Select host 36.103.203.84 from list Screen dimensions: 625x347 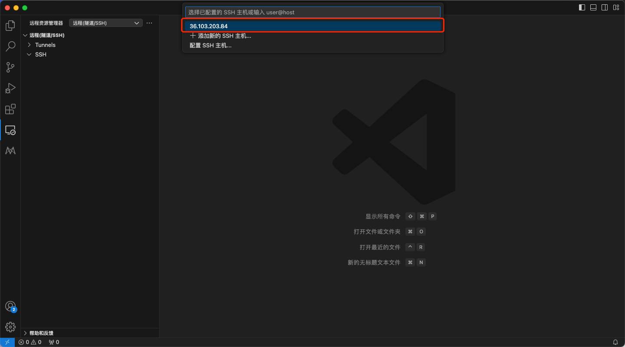312,26
